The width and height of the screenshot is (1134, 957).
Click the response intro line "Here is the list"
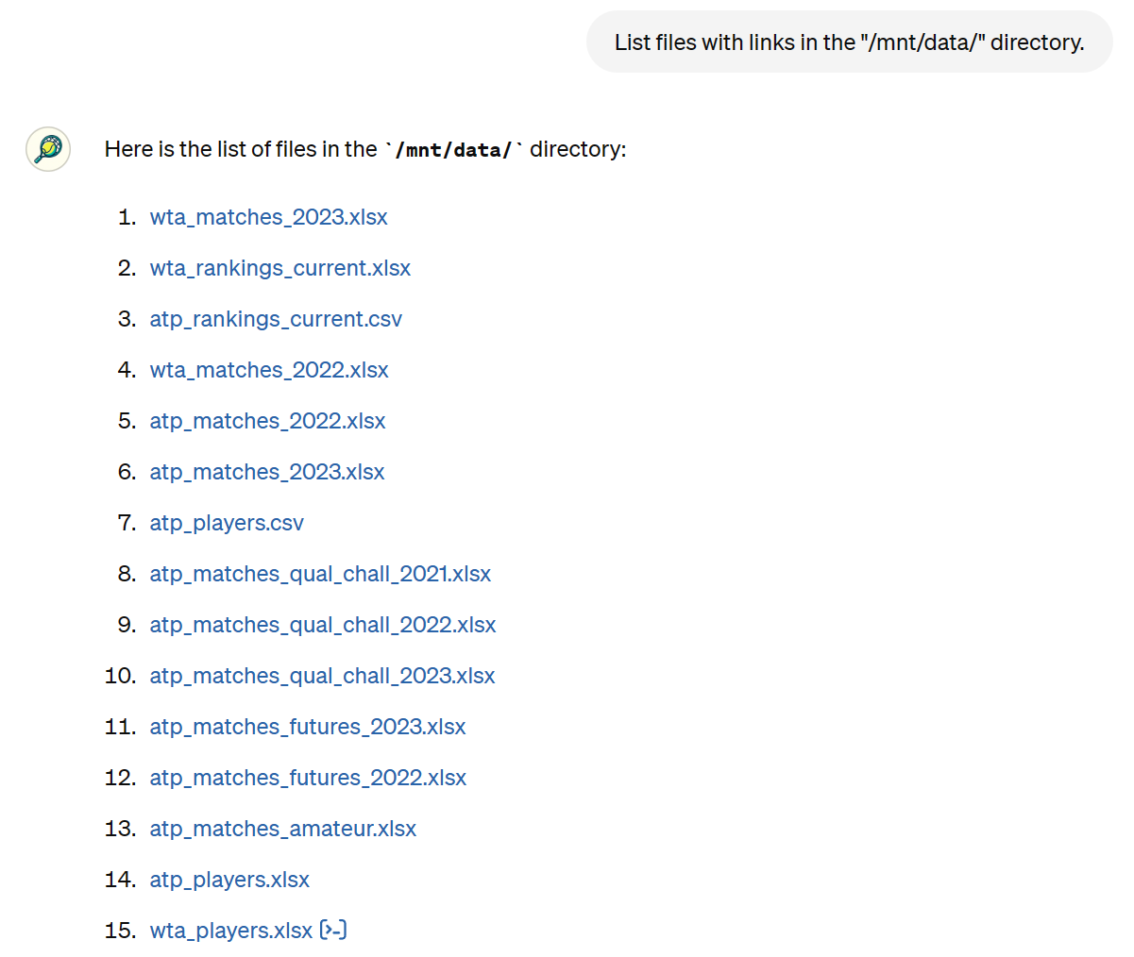click(x=240, y=149)
